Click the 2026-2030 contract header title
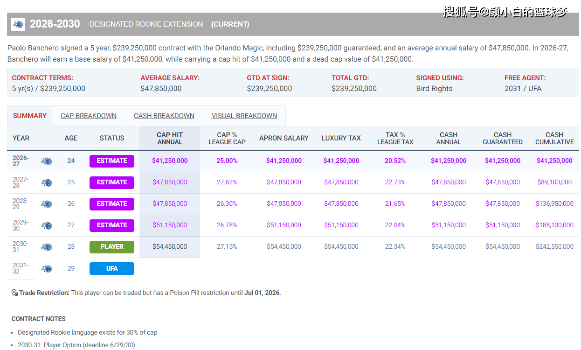Viewport: 581px width, 350px height. [x=55, y=24]
